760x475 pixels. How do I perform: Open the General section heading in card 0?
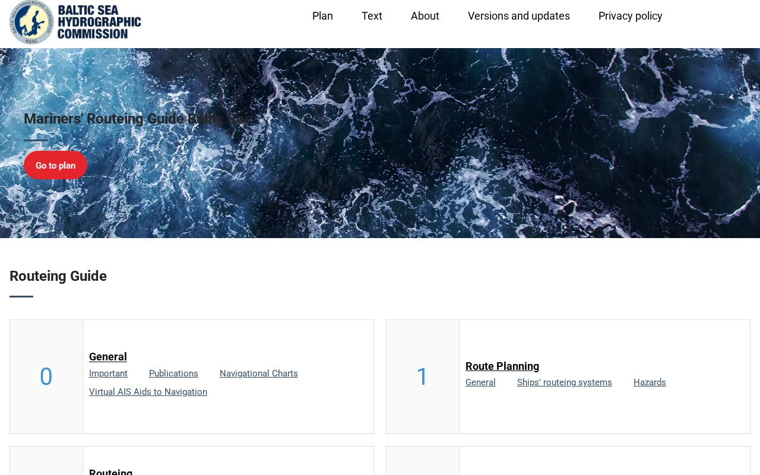coord(108,357)
